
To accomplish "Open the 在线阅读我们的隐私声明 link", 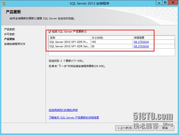I will 63,110.
